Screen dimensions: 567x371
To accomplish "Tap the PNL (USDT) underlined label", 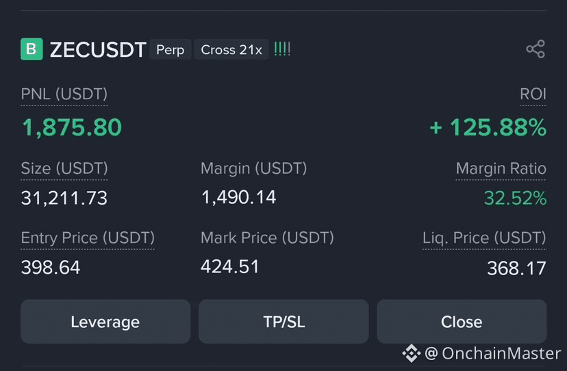I will tap(64, 94).
